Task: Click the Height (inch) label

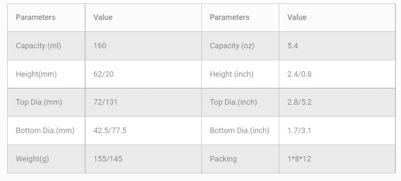Action: tap(232, 74)
